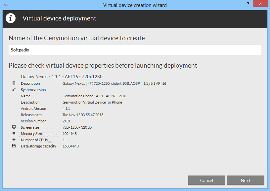
Task: Click the Memory Size label
Action: point(31,134)
